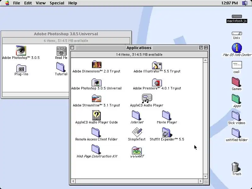Select the Plug-ins folder in Photoshop window
Screen dimensions: 252x189
click(x=21, y=68)
